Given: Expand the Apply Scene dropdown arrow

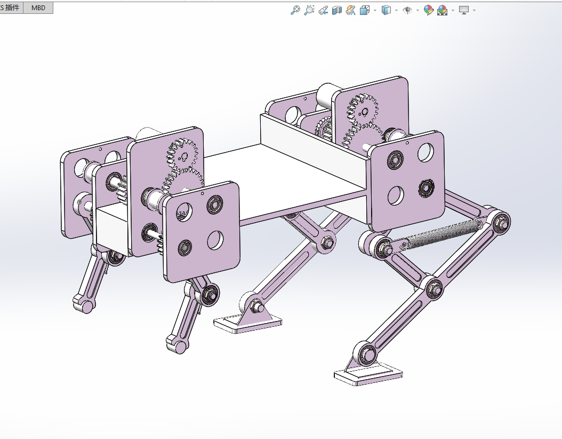Looking at the screenshot, I should pos(453,10).
